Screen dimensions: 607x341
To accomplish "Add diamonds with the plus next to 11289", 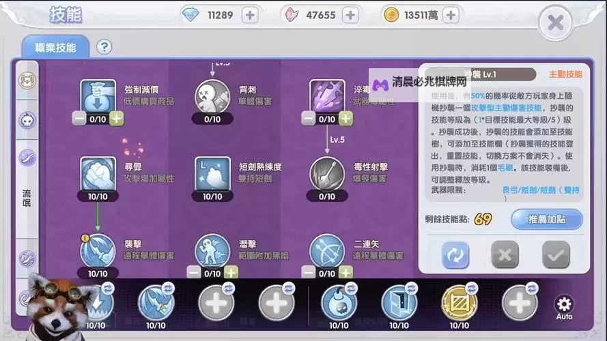I will tap(250, 16).
